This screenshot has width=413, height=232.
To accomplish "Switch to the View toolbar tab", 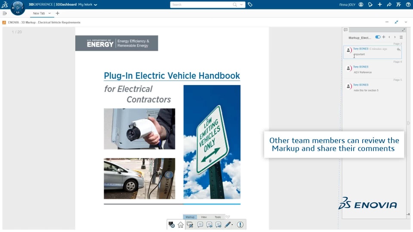I will [x=204, y=217].
